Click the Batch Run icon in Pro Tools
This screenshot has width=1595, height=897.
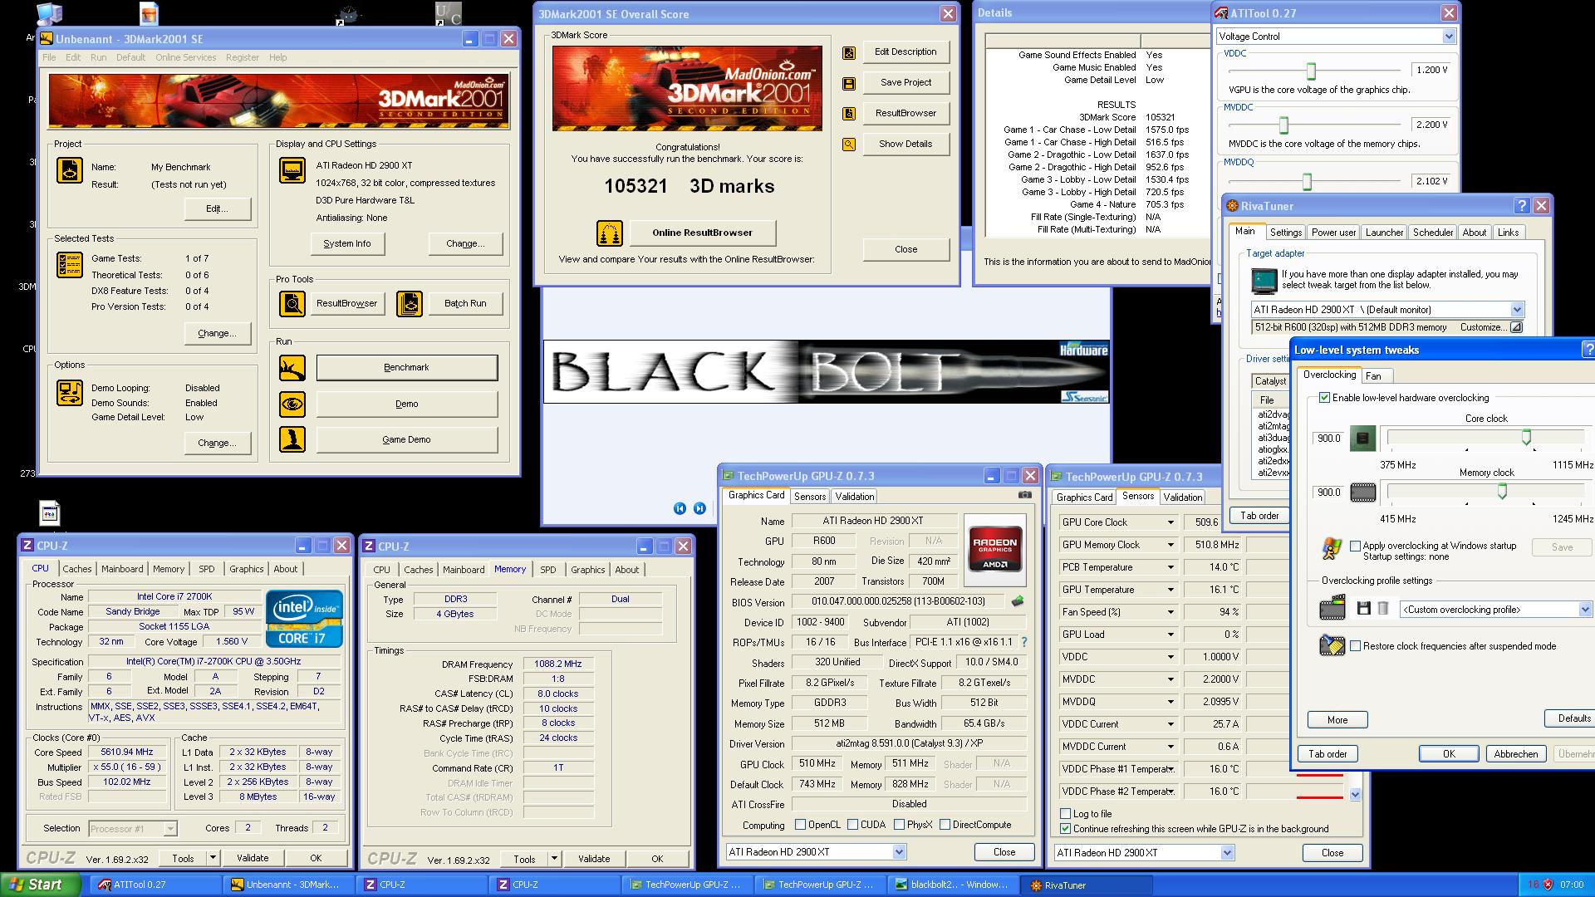point(410,304)
